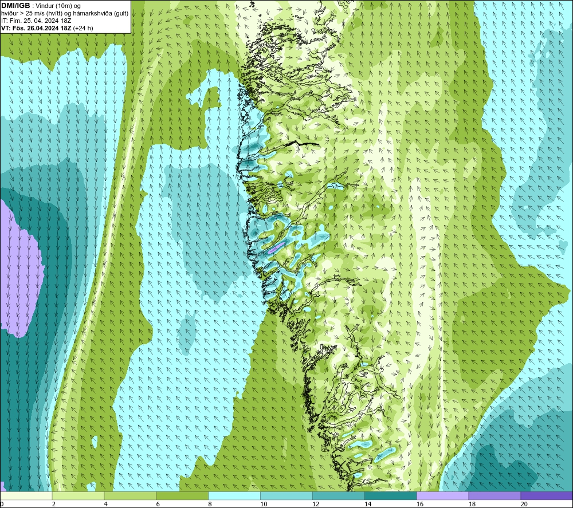This screenshot has width=573, height=508.
Task: Click the 16-18 m/s light purple legend swatch
Action: pyautogui.click(x=442, y=496)
